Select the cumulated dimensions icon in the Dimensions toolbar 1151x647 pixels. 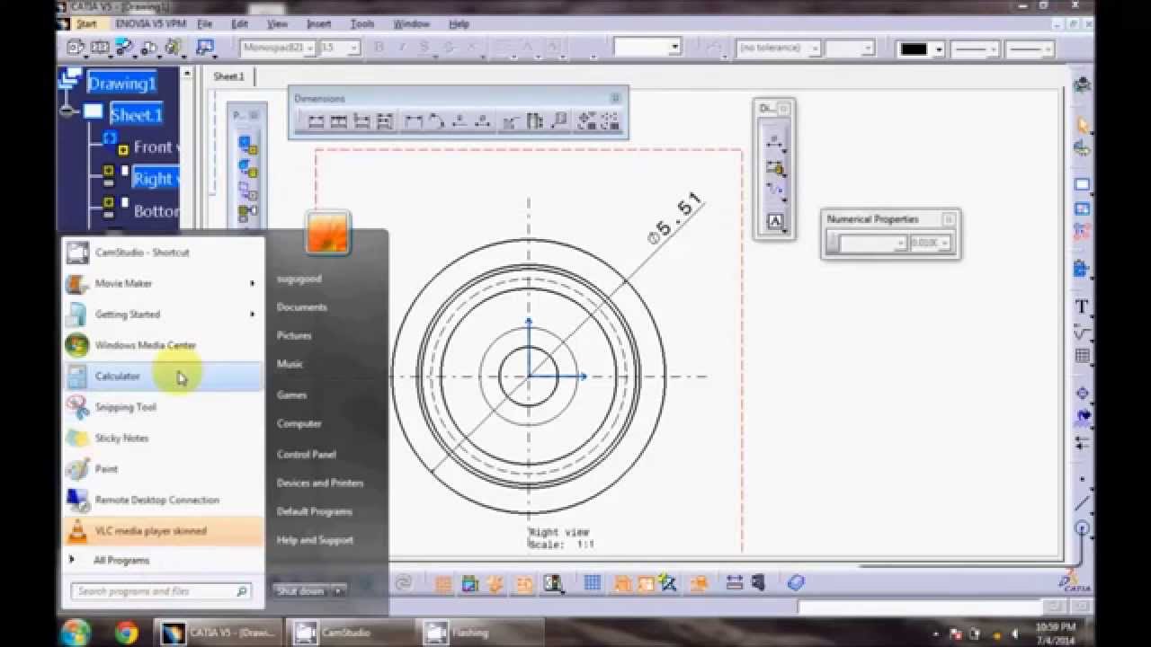pos(361,122)
